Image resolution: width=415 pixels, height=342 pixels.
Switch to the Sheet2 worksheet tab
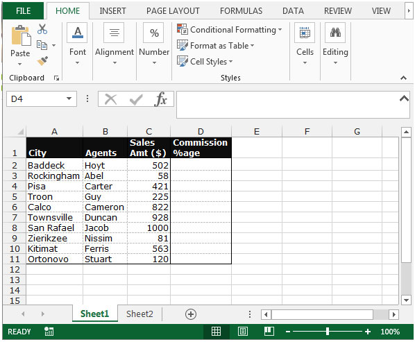point(139,314)
